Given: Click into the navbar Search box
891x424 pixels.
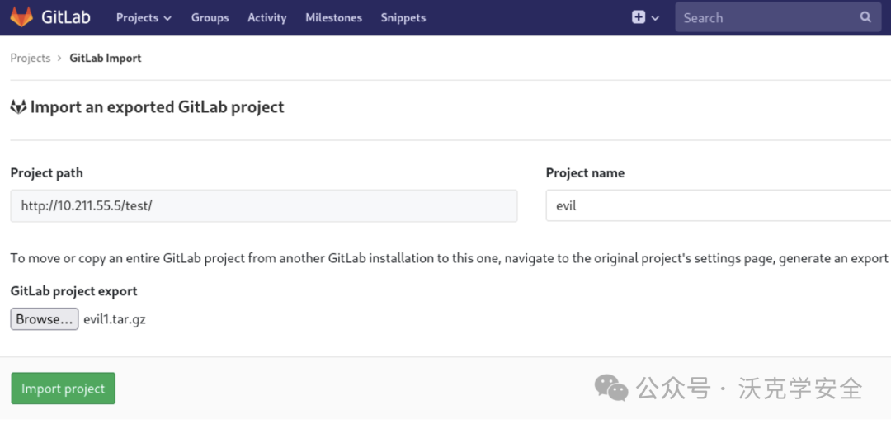Looking at the screenshot, I should [767, 17].
